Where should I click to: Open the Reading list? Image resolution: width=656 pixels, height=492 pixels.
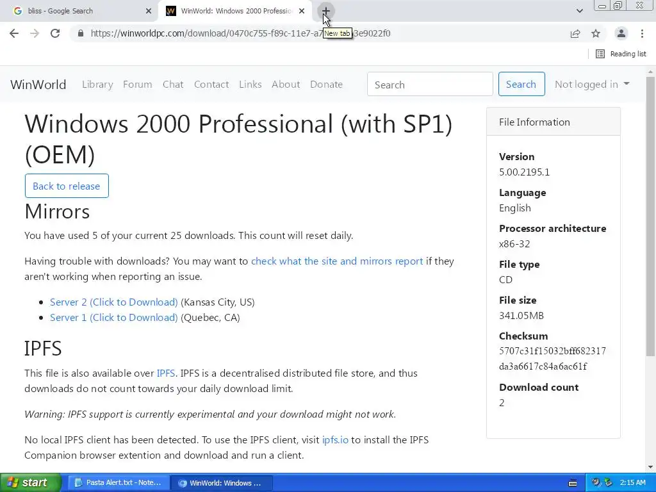[x=621, y=54]
